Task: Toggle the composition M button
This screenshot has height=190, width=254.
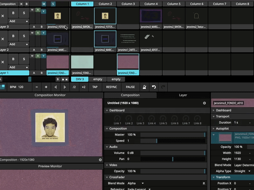Action: pos(43,4)
